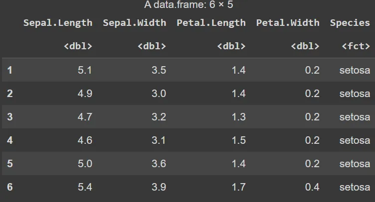
Task: Click the Petal.Length column header
Action: 211,23
